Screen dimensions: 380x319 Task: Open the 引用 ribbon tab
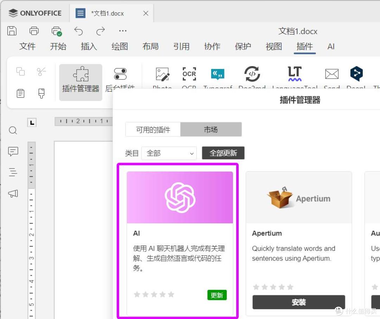point(181,46)
